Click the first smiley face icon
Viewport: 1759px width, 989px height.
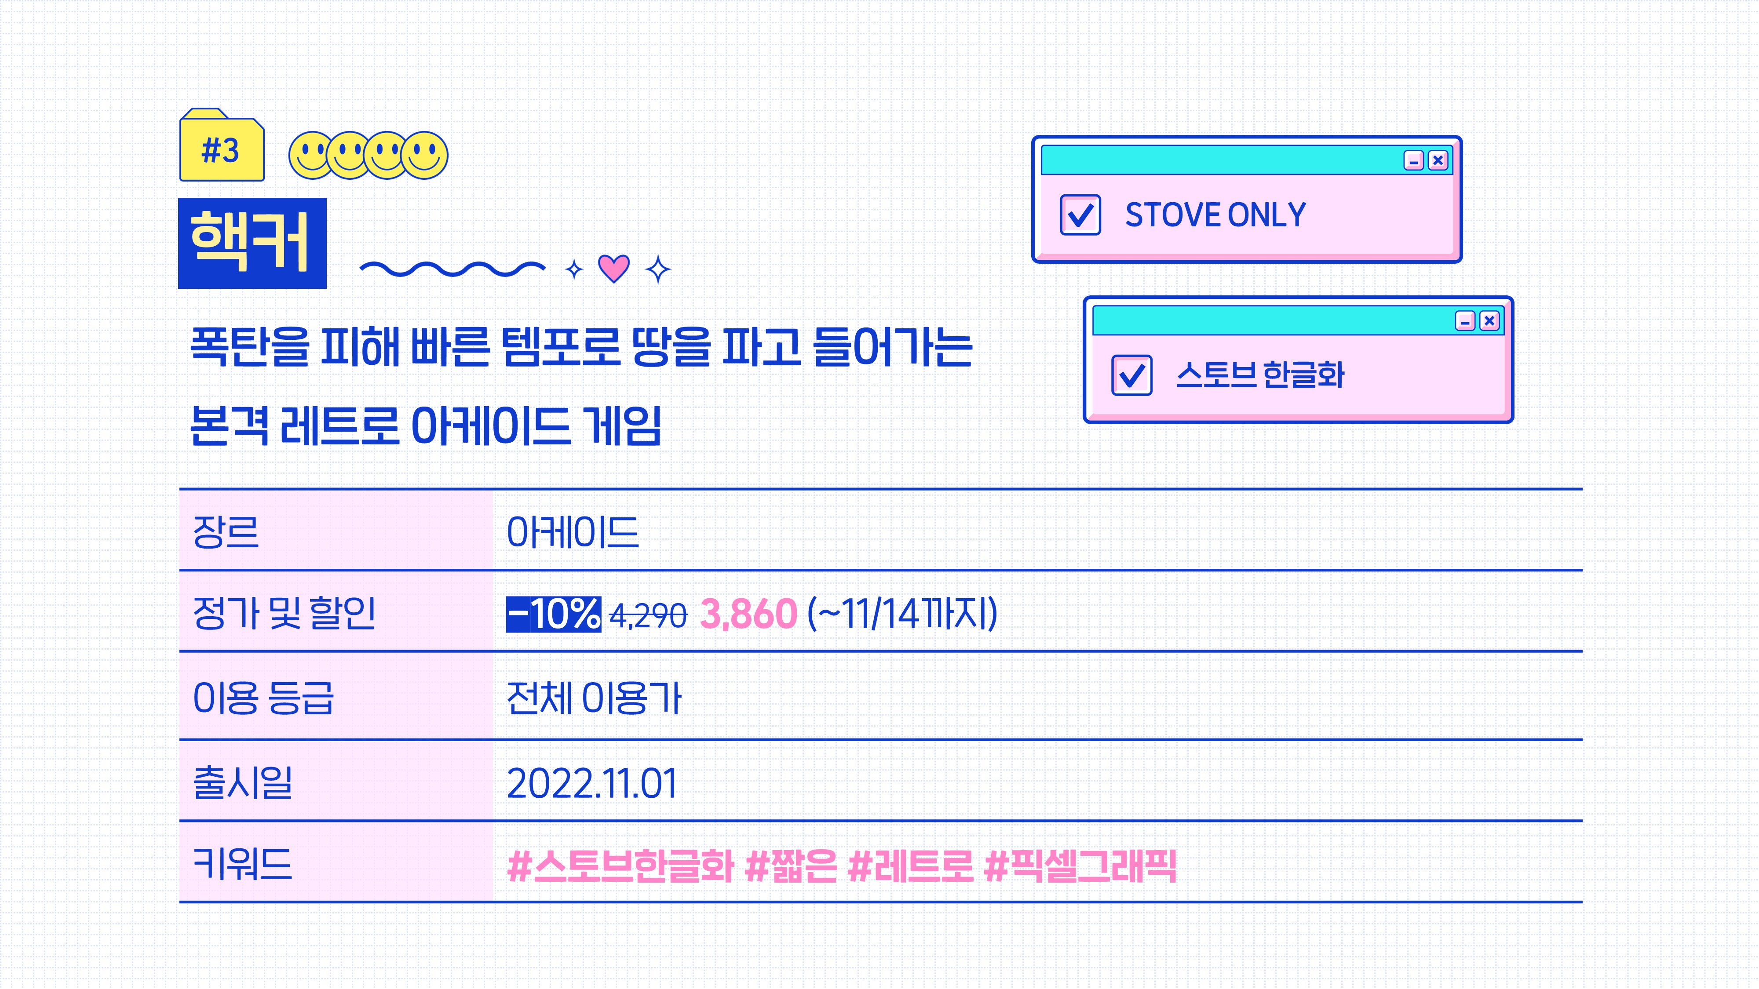pos(311,156)
